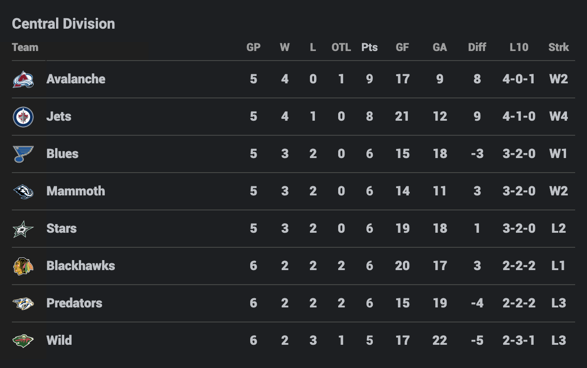Click the Jets team logo
The width and height of the screenshot is (587, 368).
pyautogui.click(x=23, y=117)
